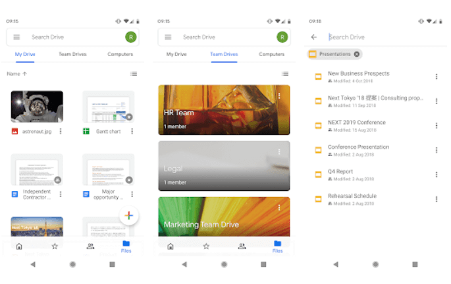Open more options for Gantt chart
The width and height of the screenshot is (451, 284).
[132, 131]
